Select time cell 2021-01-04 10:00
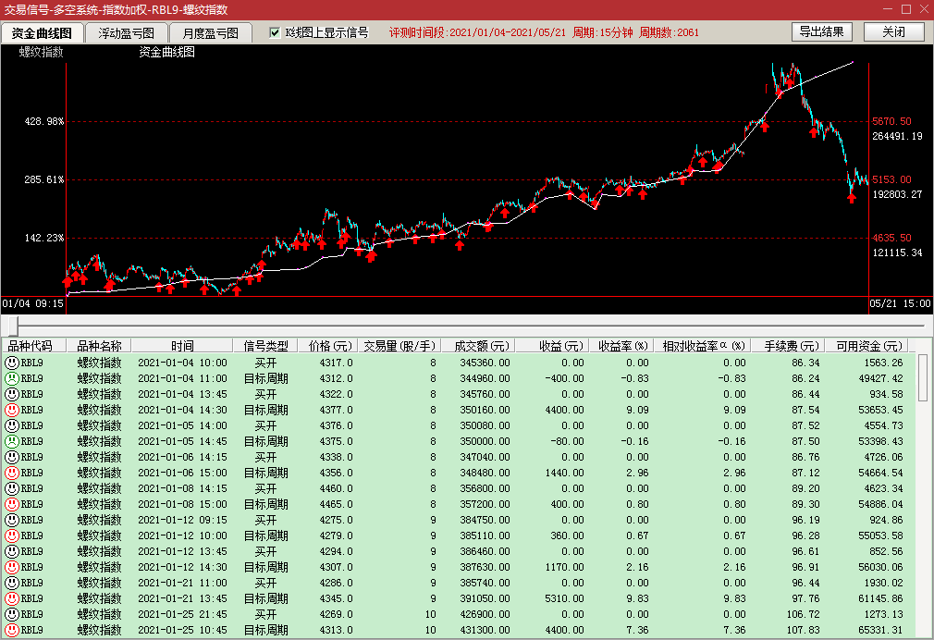Image resolution: width=934 pixels, height=640 pixels. [x=182, y=363]
